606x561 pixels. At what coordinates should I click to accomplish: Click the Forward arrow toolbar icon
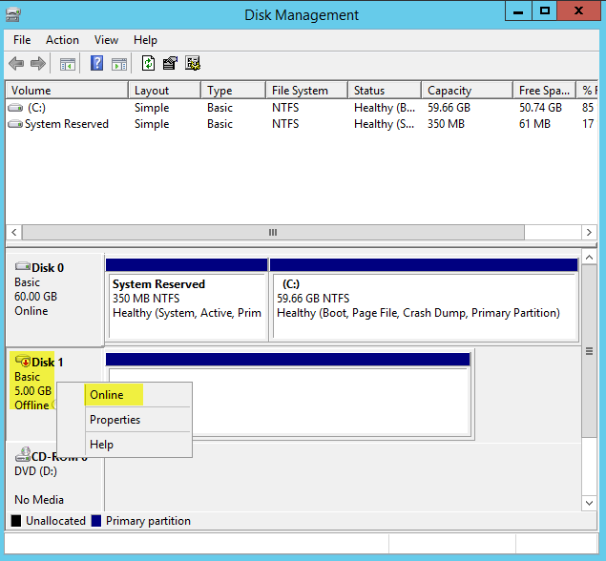[x=38, y=63]
